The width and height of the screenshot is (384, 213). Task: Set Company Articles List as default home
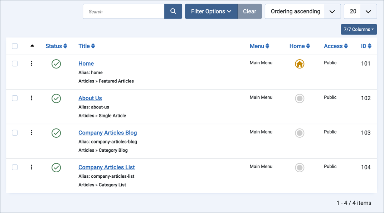click(x=300, y=168)
